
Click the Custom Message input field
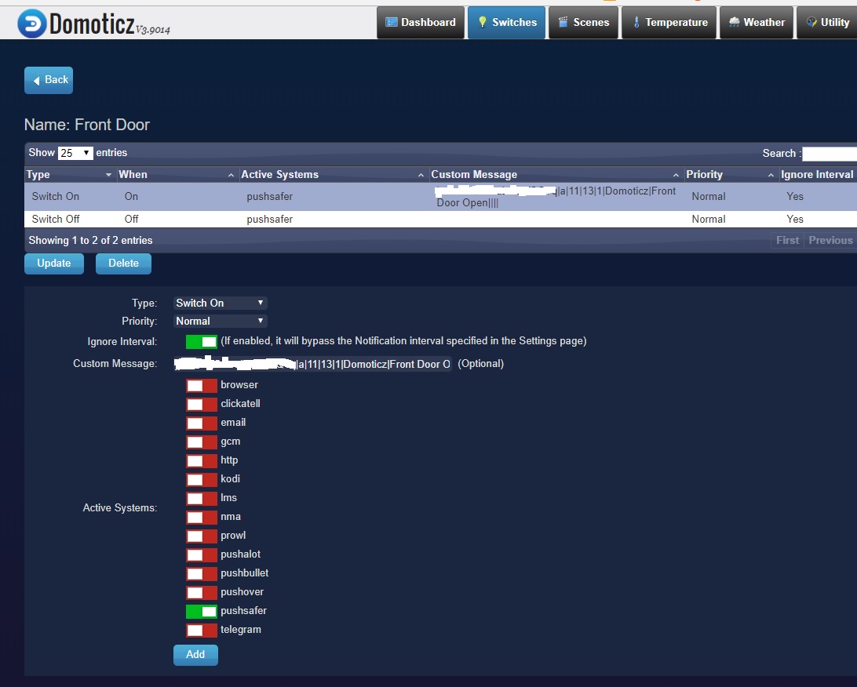[x=312, y=364]
